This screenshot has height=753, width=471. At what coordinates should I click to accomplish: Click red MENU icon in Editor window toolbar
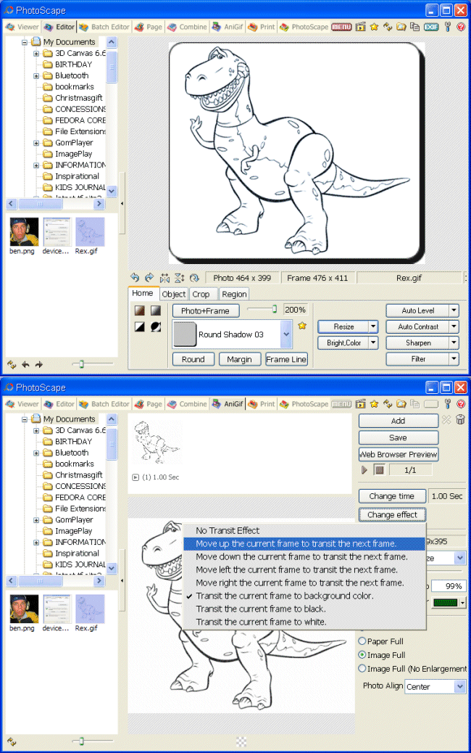(341, 27)
